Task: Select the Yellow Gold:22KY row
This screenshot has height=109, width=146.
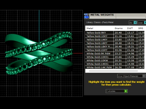Action: pos(115,50)
